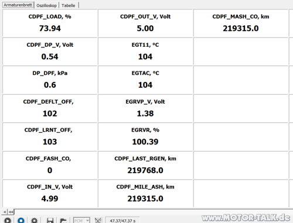Select the CDPF_LOAD value 73.94

point(50,29)
